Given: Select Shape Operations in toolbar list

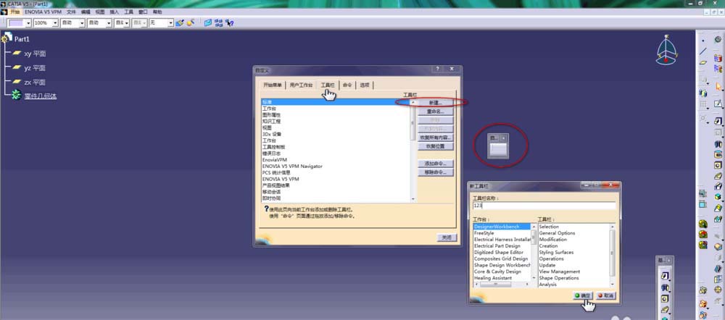Looking at the screenshot, I should point(559,279).
